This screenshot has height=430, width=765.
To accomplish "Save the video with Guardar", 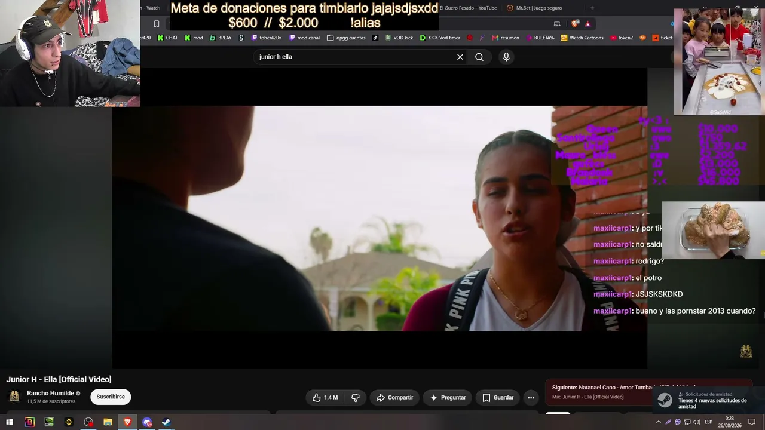I will pos(498,398).
